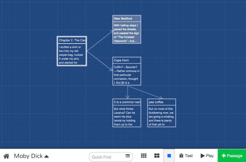
Task: Click the excerpt starting 'With halting steps'
Action: tap(127, 33)
